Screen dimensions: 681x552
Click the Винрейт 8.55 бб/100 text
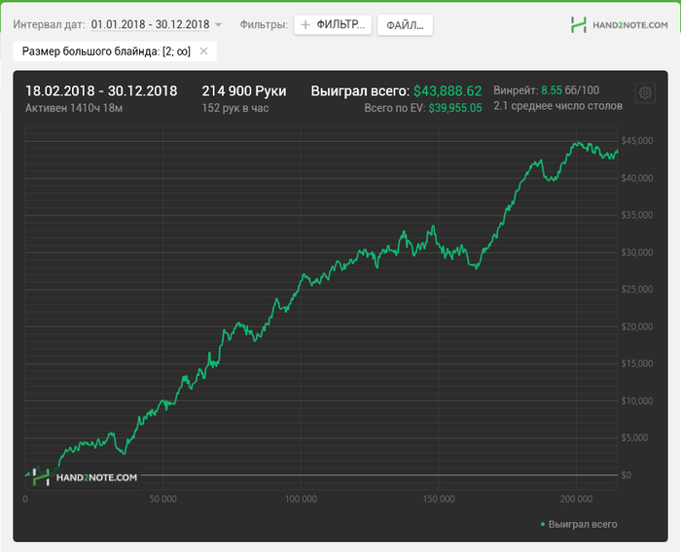pos(546,90)
